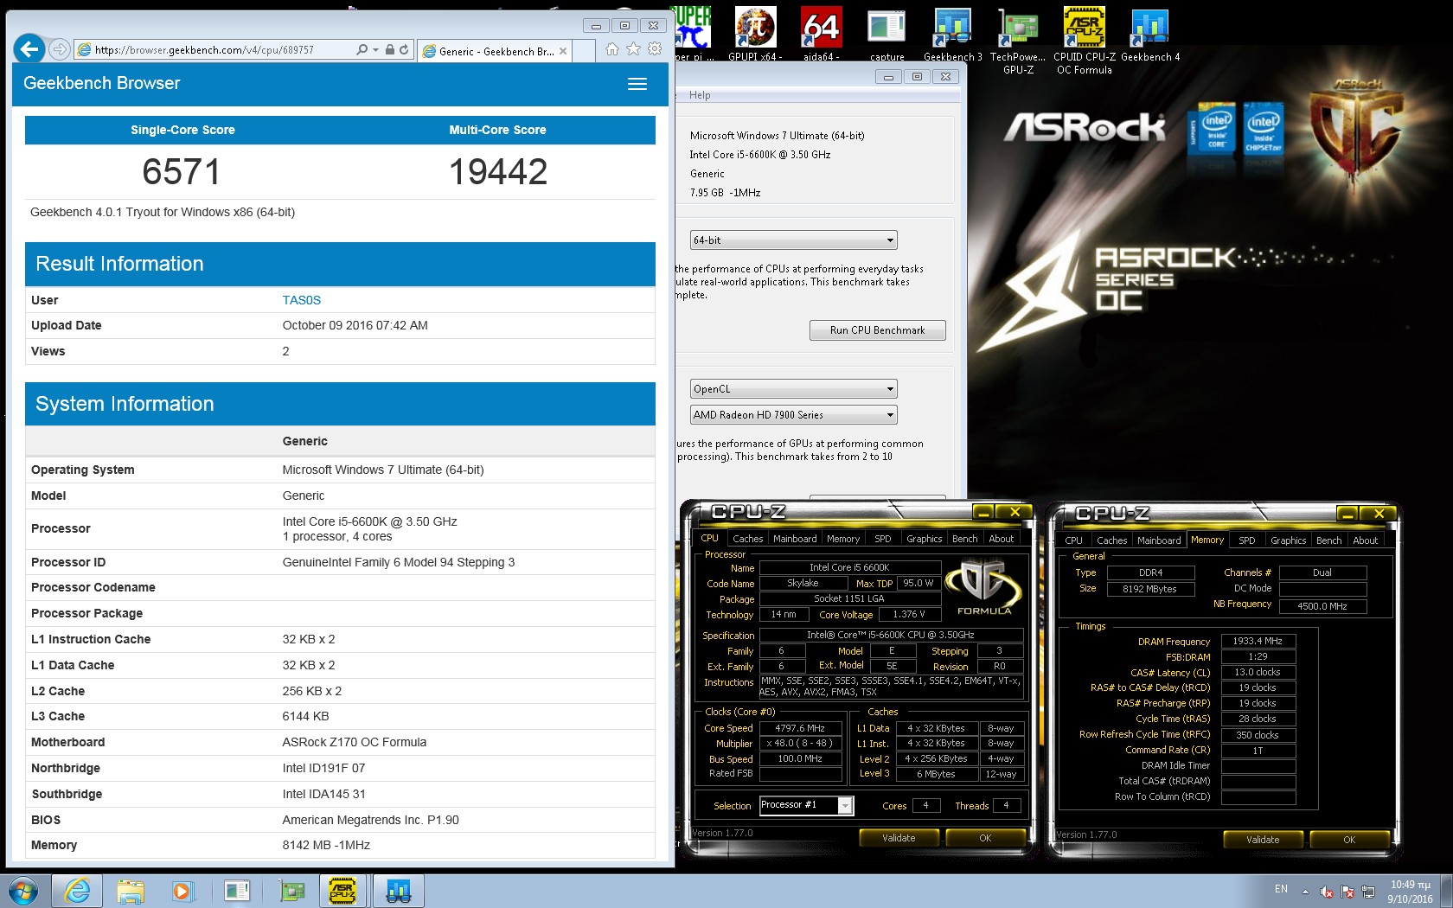Switch to the Mainboard tab in left CPU-Z
The image size is (1453, 908).
pos(794,539)
